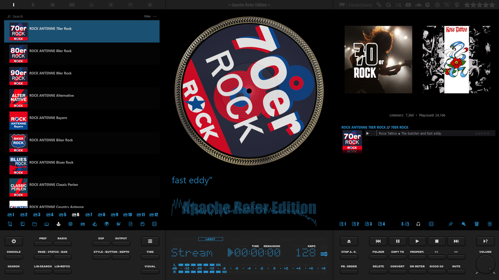Open the Spotify icon

[x=428, y=5]
